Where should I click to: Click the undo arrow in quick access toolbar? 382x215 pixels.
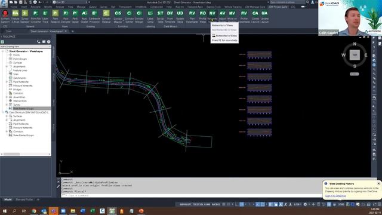[40, 2]
